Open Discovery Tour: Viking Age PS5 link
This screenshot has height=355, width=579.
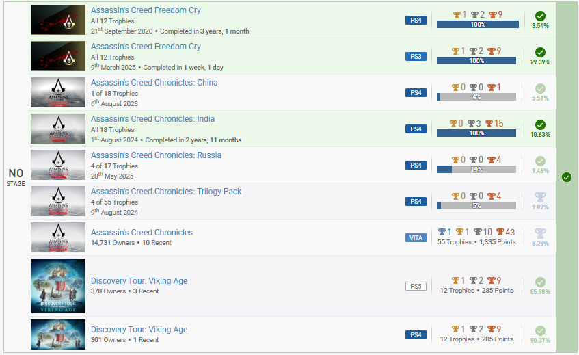click(x=139, y=281)
